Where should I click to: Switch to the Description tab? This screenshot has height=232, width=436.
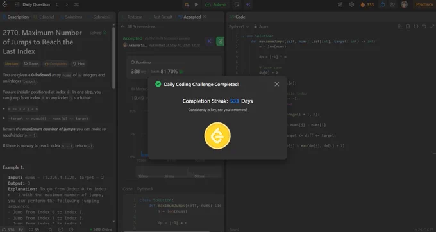point(15,17)
